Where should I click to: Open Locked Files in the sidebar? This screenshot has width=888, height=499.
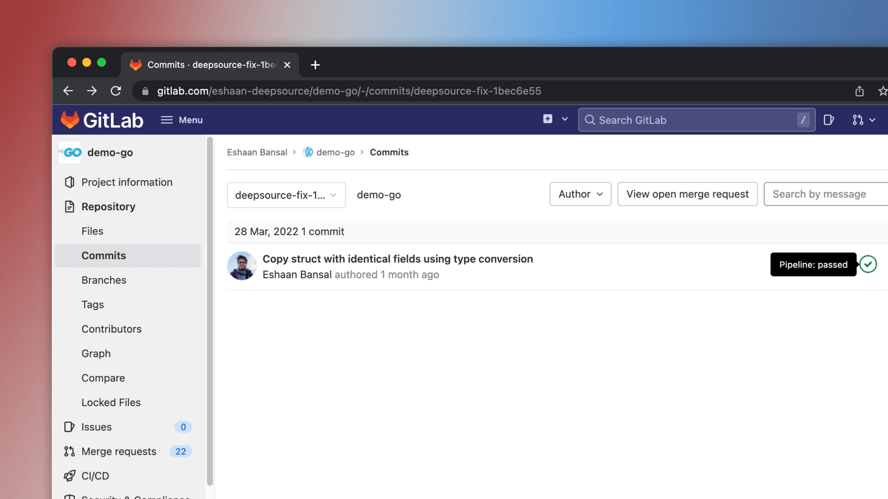point(111,403)
